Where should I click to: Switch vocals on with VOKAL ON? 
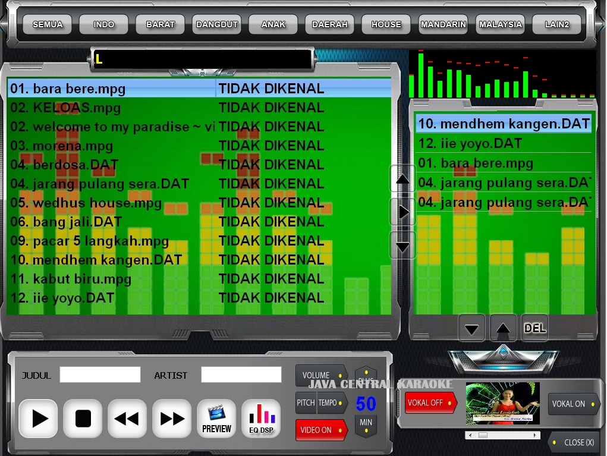pyautogui.click(x=574, y=404)
